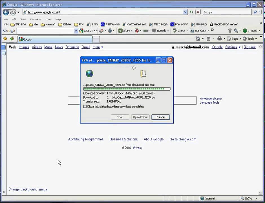Screen dimensions: 265x203
Task: Click the Language Tools link
Action: click(x=209, y=103)
